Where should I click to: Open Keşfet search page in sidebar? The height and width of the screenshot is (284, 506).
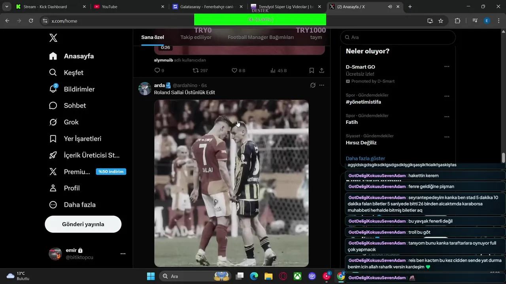tap(66, 73)
